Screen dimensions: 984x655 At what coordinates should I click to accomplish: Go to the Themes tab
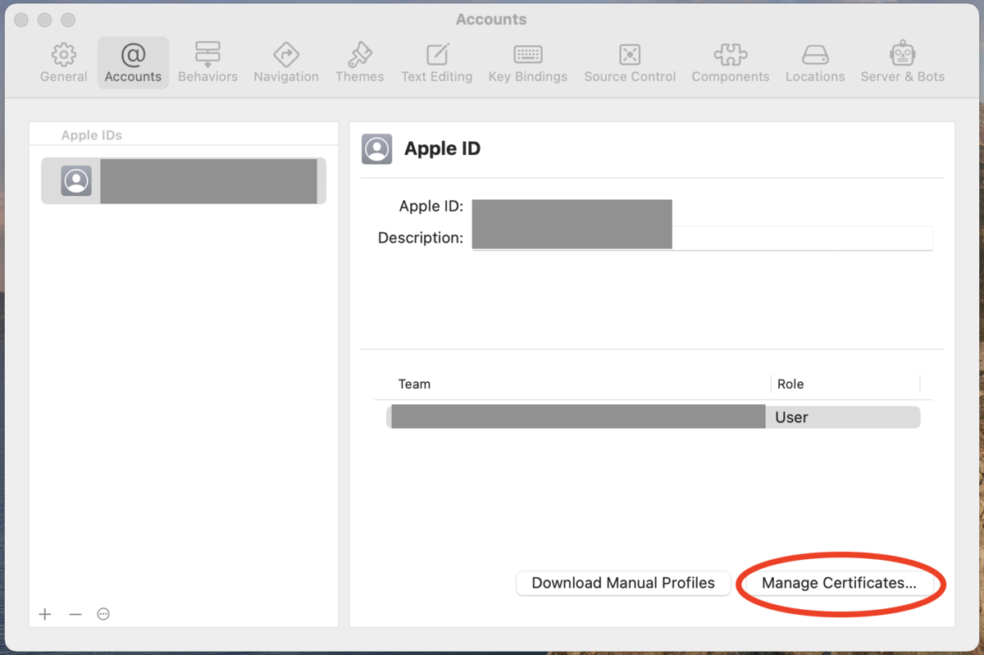pos(359,63)
